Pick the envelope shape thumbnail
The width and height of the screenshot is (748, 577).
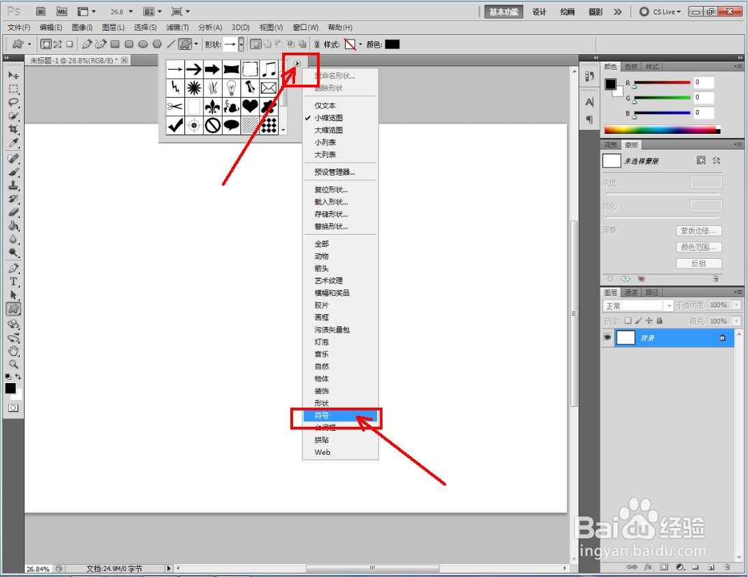(269, 87)
